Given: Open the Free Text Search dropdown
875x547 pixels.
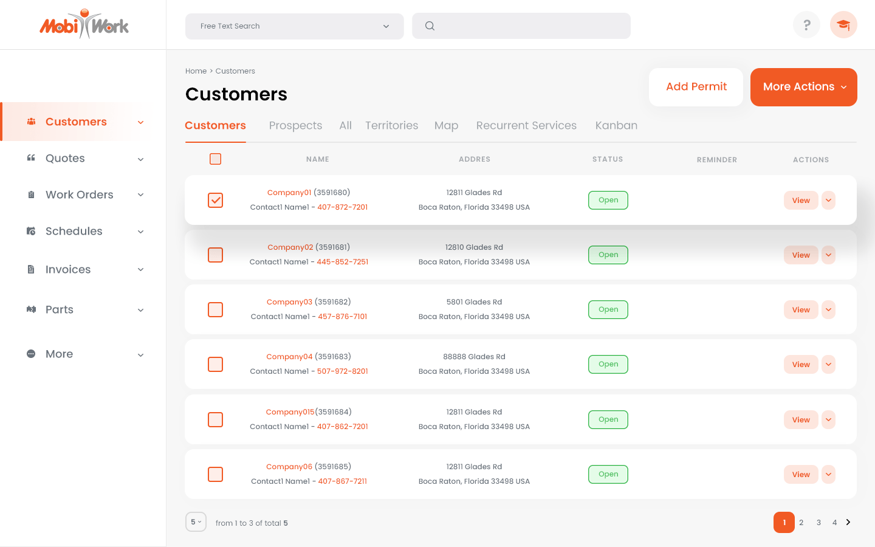Looking at the screenshot, I should [x=294, y=26].
